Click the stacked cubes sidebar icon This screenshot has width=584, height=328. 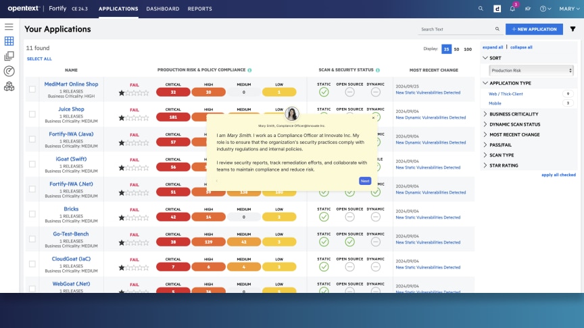[x=9, y=86]
